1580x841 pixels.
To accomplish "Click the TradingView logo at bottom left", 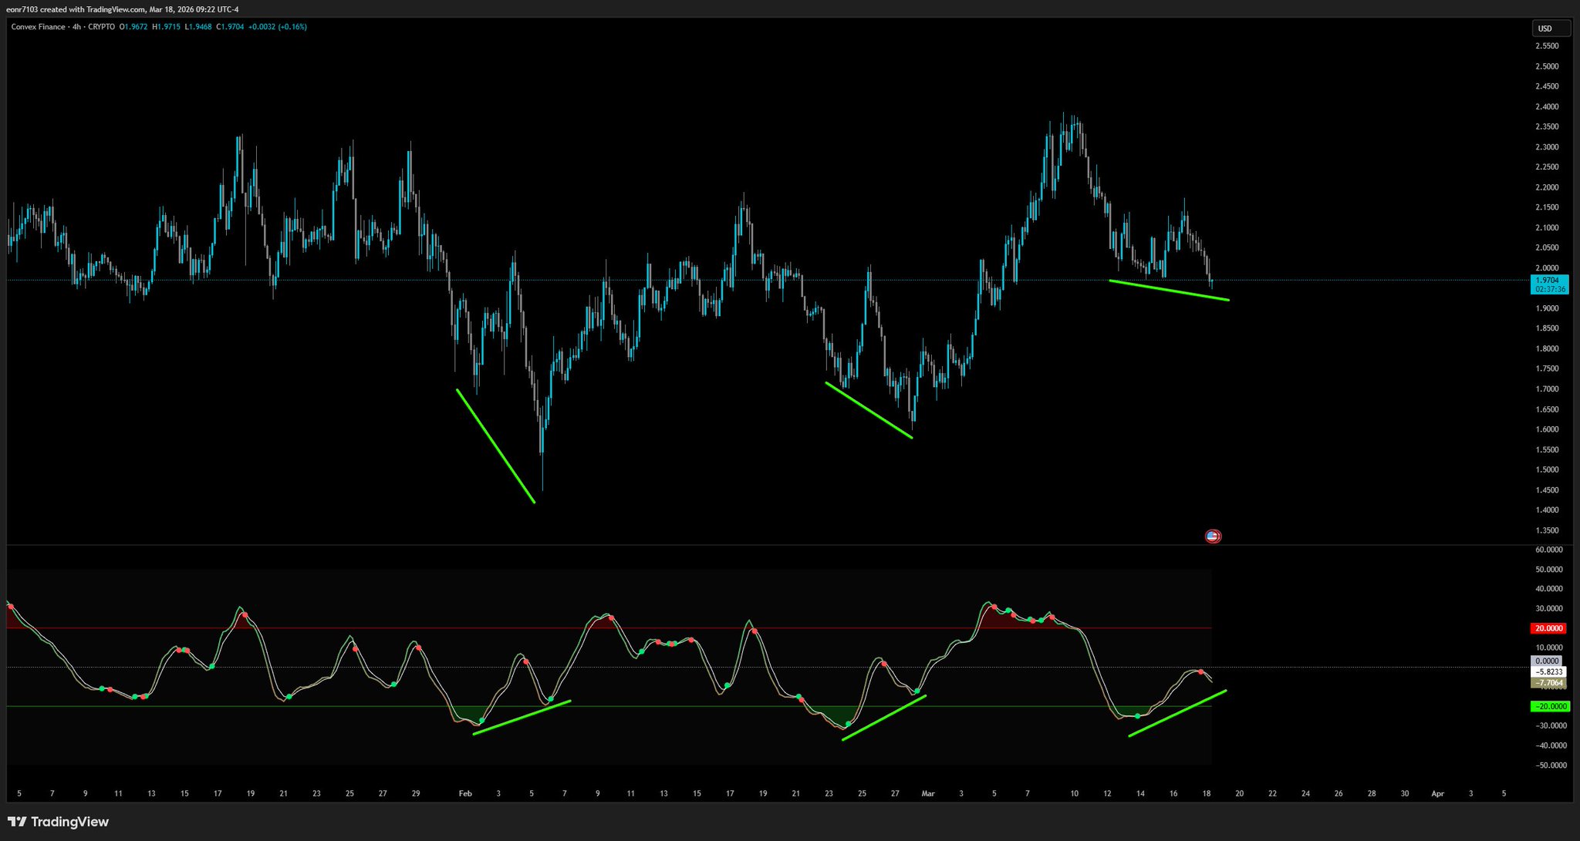I will click(x=59, y=822).
